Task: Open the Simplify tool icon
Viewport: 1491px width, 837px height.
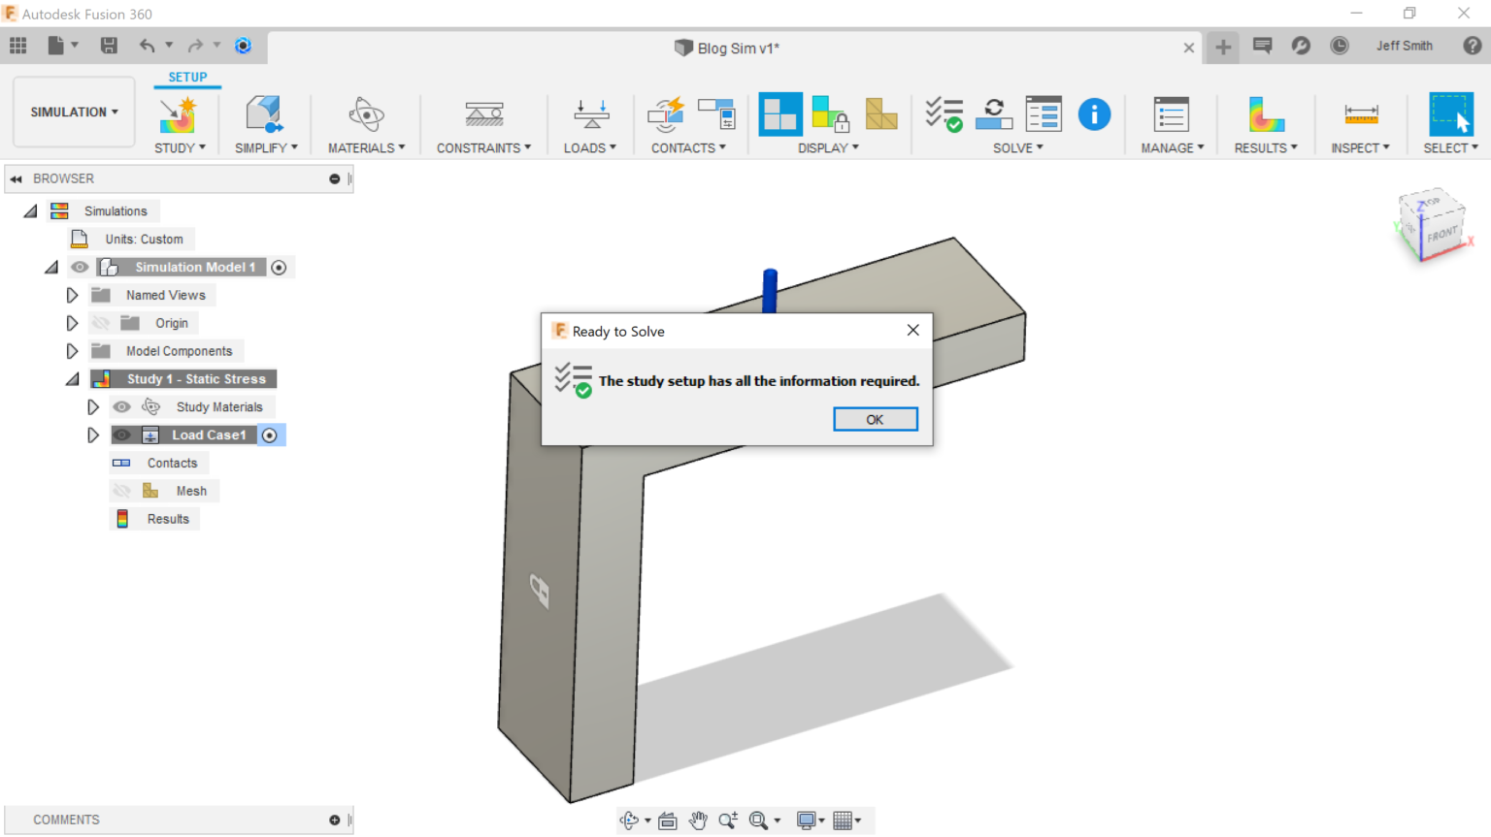Action: pos(264,115)
